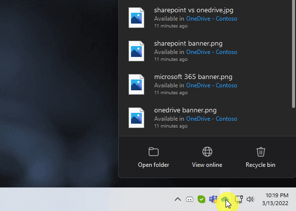Click "11 minutes ago" under onedrive banner.png

[x=171, y=126]
